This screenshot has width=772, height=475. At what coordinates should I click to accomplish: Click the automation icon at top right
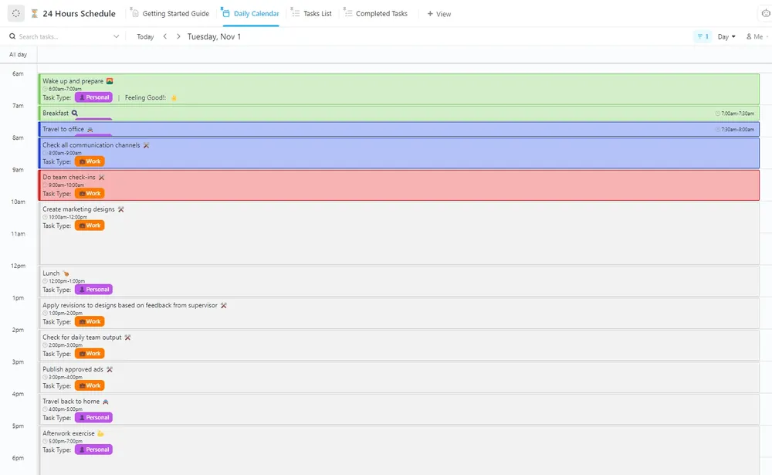coord(766,13)
